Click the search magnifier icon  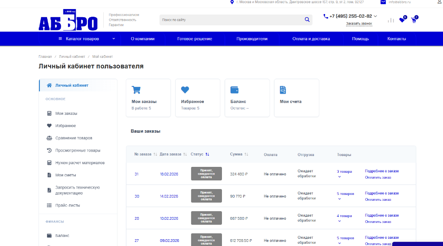click(x=307, y=19)
